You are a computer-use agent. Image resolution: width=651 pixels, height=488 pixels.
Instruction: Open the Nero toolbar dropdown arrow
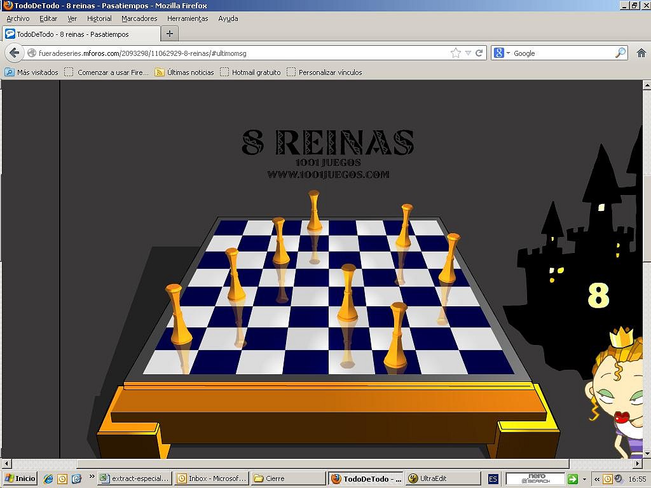(x=585, y=479)
